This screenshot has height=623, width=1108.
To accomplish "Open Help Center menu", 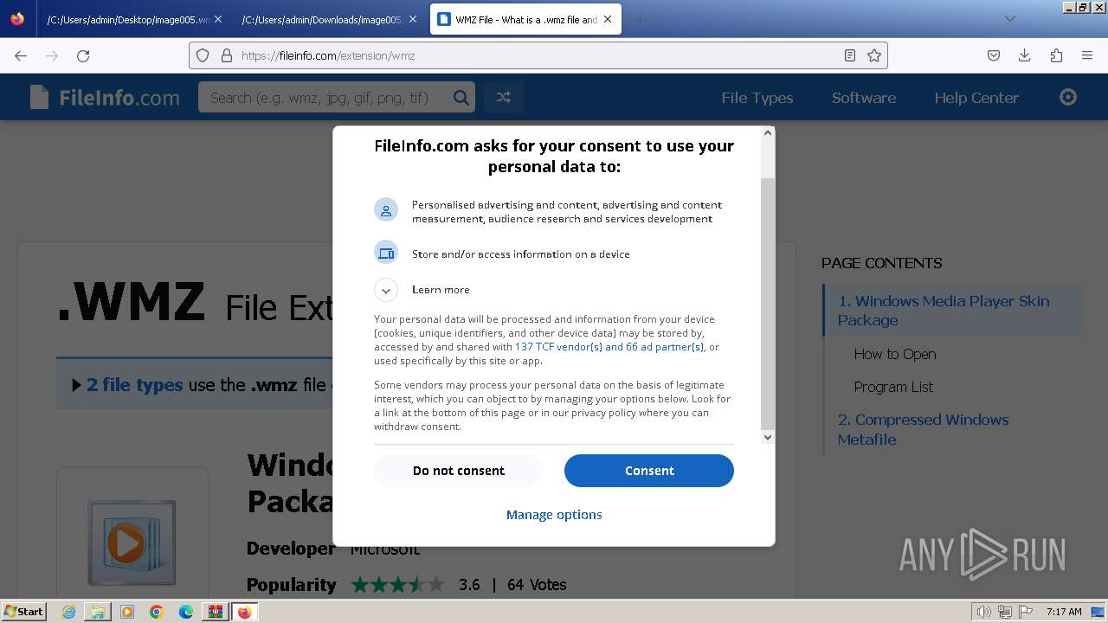I will point(976,98).
